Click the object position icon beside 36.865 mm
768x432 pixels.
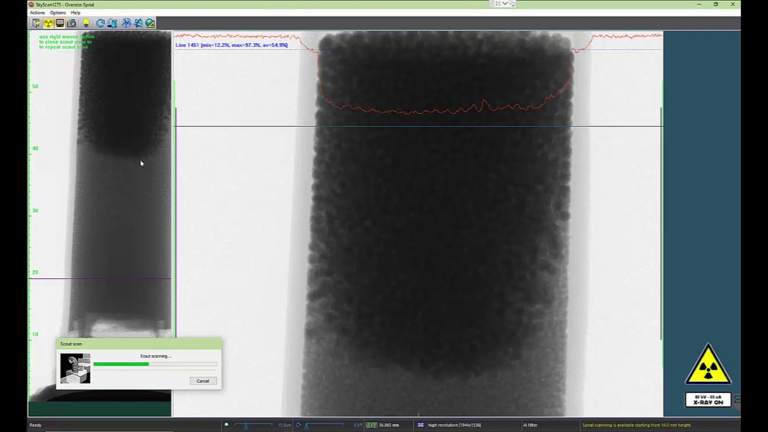371,425
